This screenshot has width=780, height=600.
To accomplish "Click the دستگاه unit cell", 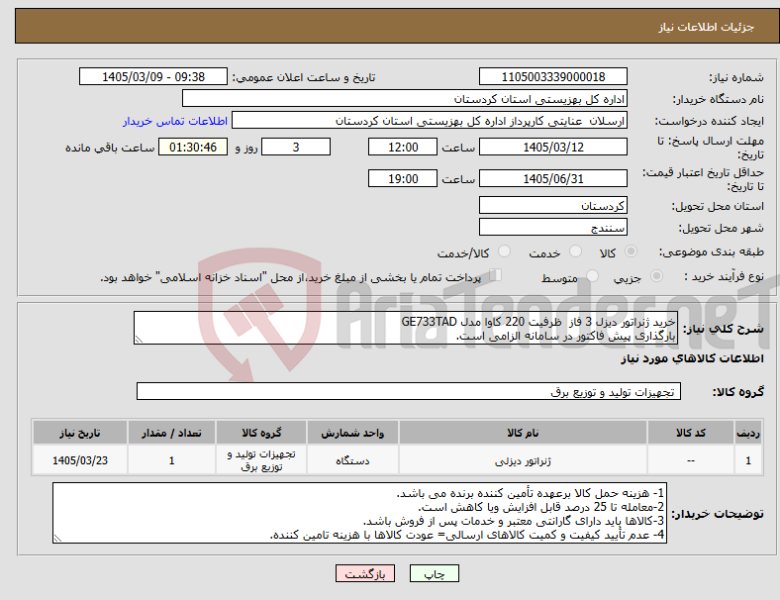I will 352,460.
